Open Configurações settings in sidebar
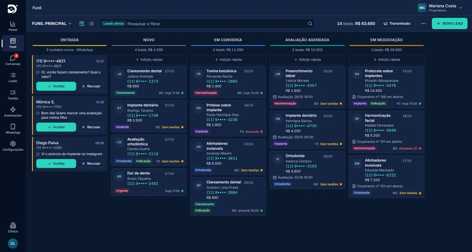 [13, 146]
